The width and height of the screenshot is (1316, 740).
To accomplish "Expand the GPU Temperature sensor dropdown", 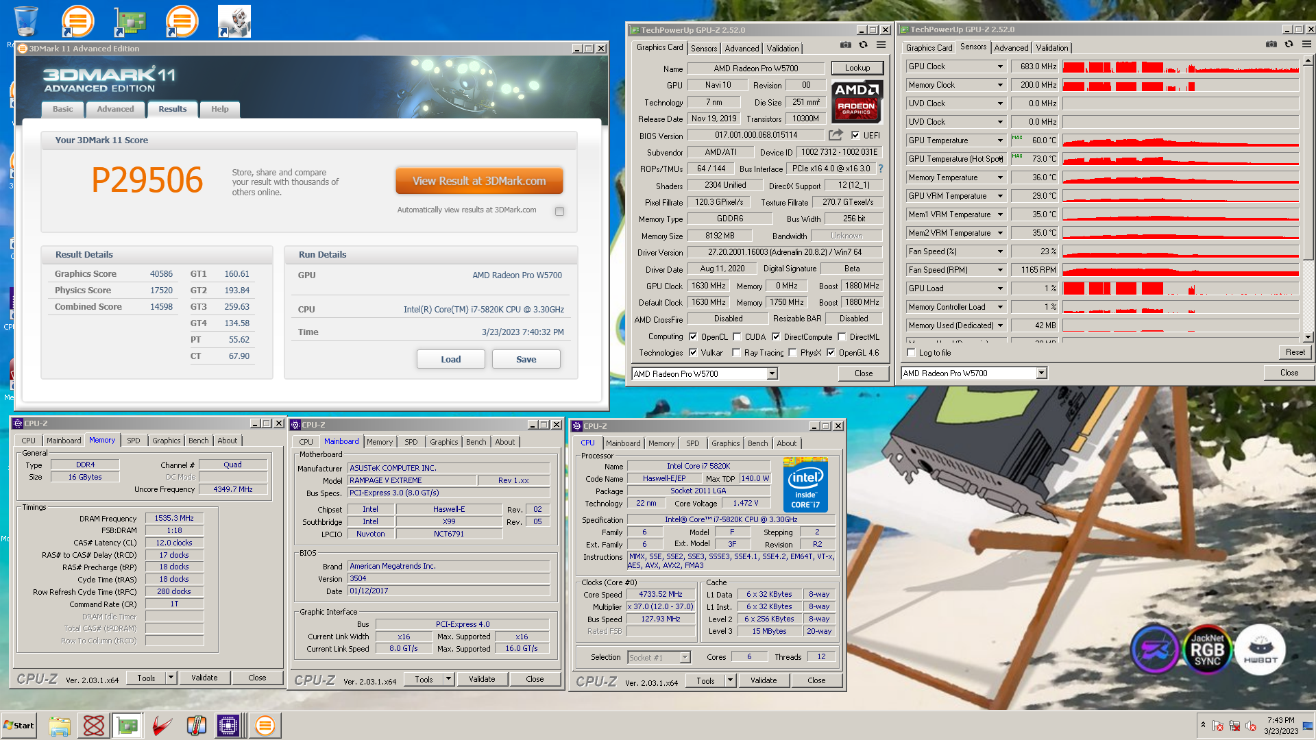I will (x=1000, y=140).
